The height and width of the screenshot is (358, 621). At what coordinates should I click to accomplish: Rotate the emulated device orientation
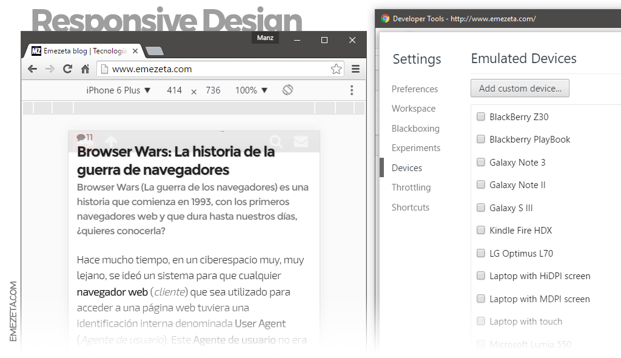[x=288, y=90]
